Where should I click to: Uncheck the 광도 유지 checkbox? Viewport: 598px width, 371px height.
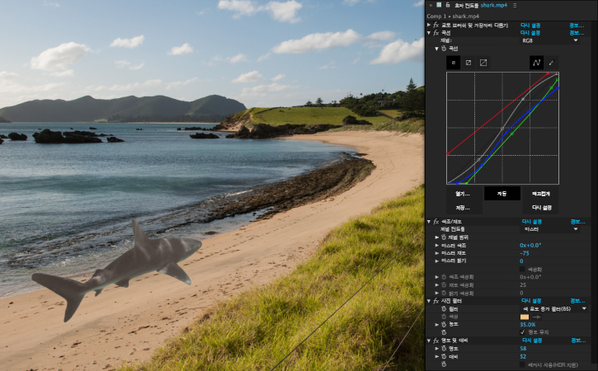tap(523, 332)
